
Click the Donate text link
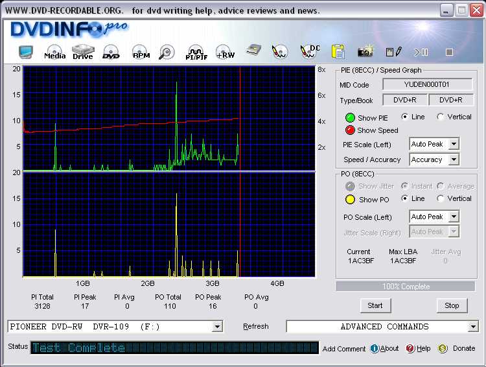click(464, 348)
